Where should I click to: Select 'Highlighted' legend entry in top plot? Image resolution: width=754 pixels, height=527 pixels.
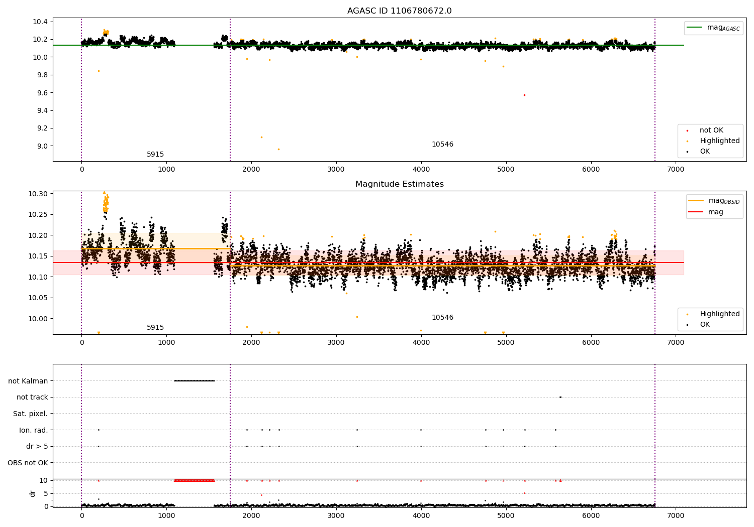[x=720, y=141]
